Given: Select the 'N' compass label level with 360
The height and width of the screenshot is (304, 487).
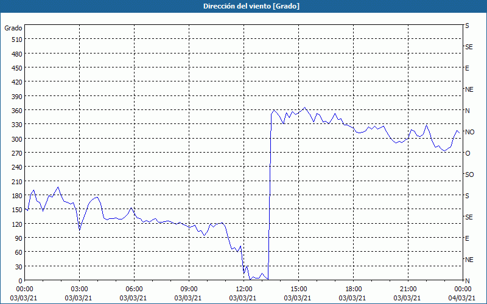Looking at the screenshot, I should 468,111.
